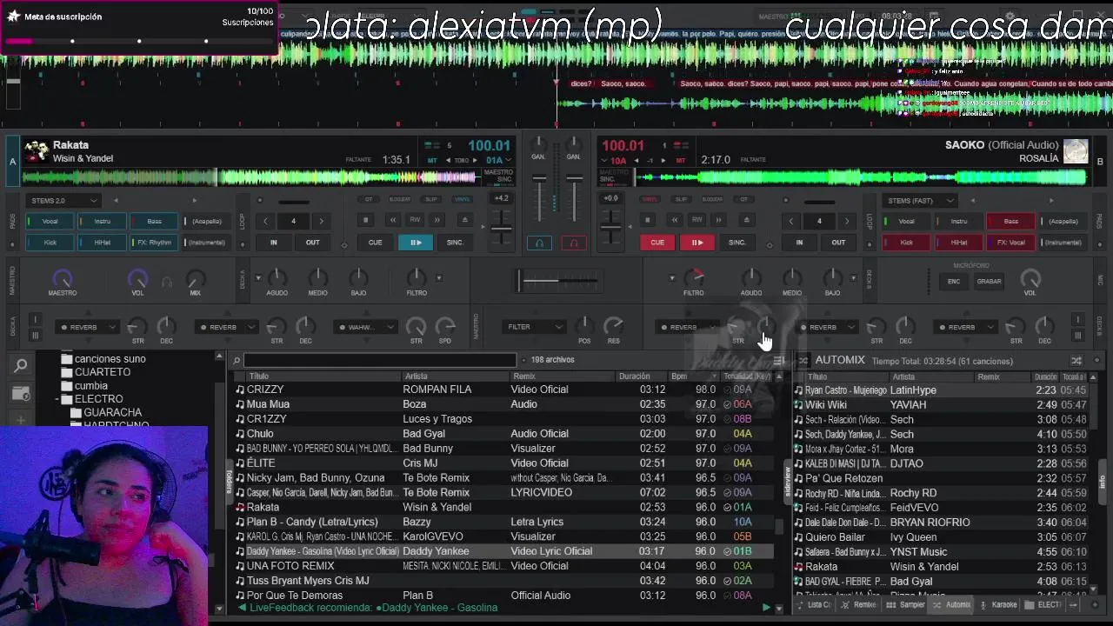
Task: Open the Sampler tab at bottom
Action: coord(907,604)
